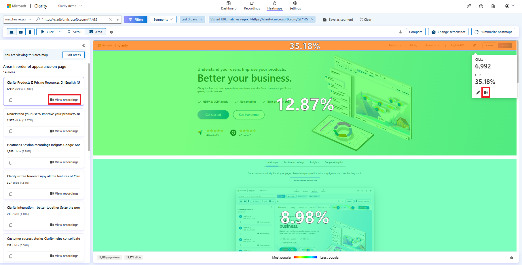Click the info icon at heatmap bottom right
Viewport: 522px width, 265px height.
click(x=512, y=258)
